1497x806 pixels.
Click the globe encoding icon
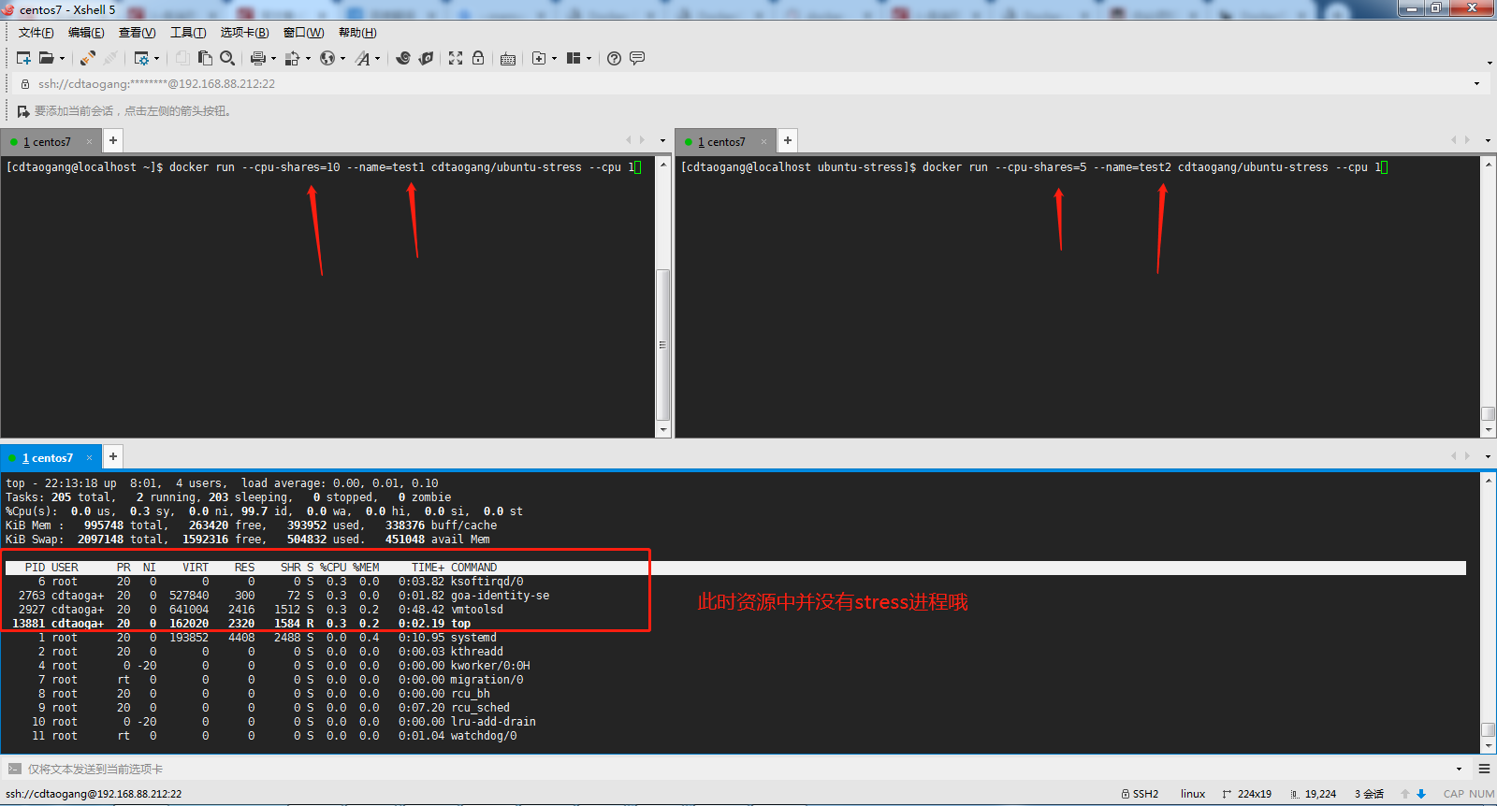pos(327,58)
